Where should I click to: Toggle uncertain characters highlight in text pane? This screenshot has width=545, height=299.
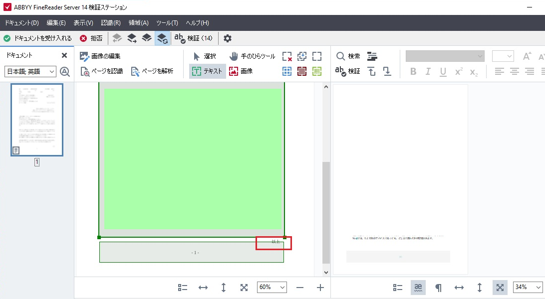point(418,287)
